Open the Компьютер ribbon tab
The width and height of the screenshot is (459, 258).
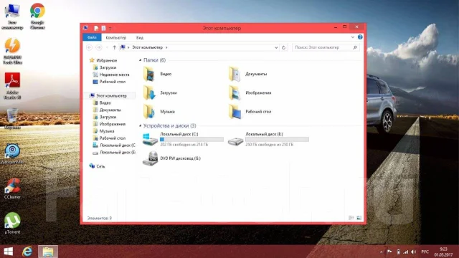(116, 37)
